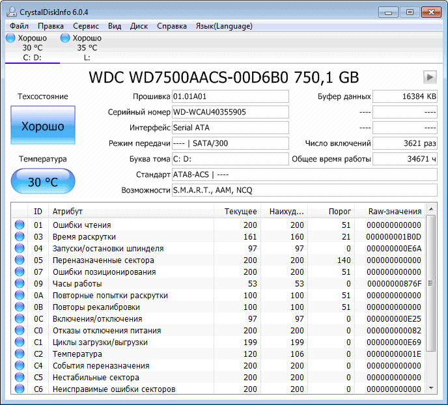Select disk L: status tab
The width and height of the screenshot is (448, 405).
pos(87,48)
